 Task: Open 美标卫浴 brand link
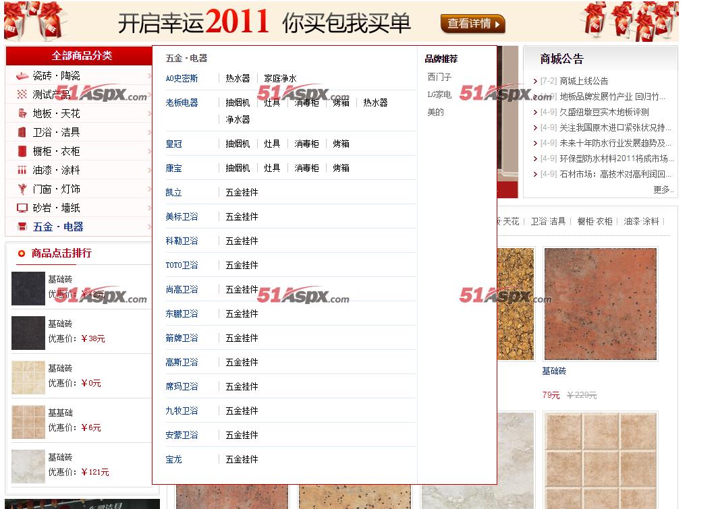pos(182,216)
